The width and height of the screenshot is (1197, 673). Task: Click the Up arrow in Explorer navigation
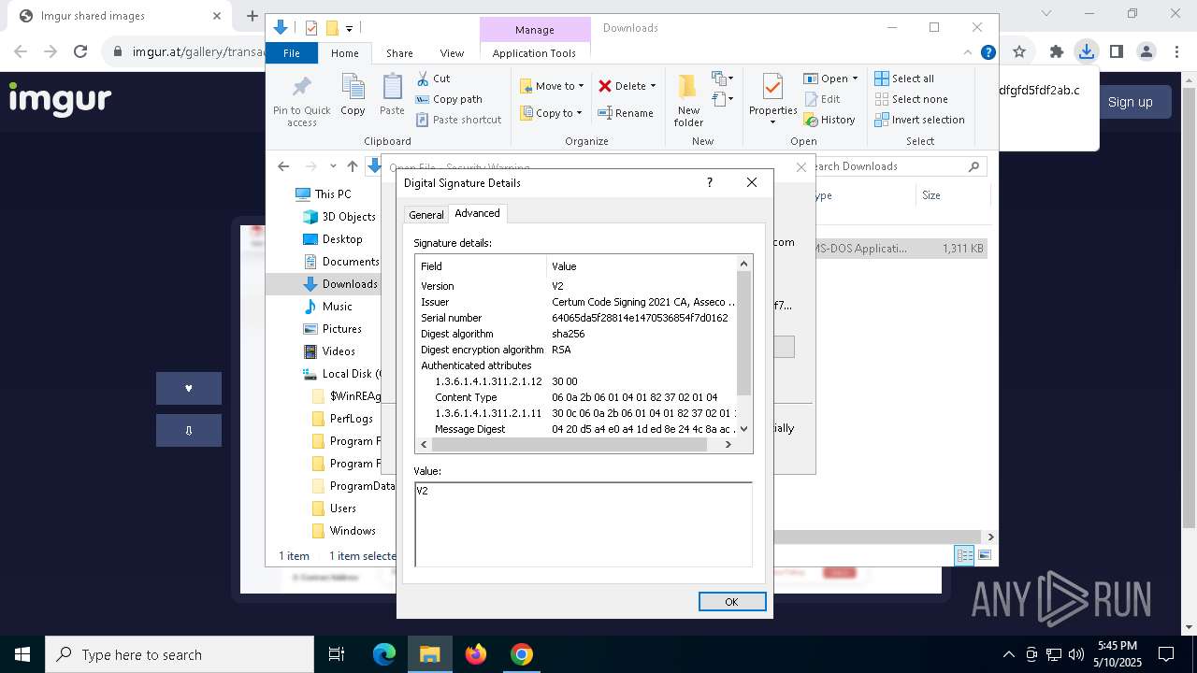coord(352,166)
